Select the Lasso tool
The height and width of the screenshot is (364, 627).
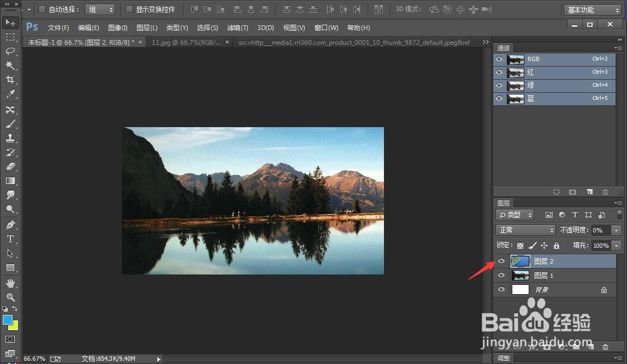coord(10,51)
